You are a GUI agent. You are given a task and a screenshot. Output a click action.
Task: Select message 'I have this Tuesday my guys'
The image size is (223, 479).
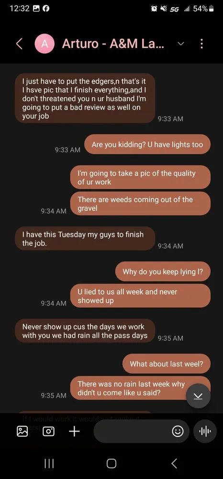(x=85, y=239)
